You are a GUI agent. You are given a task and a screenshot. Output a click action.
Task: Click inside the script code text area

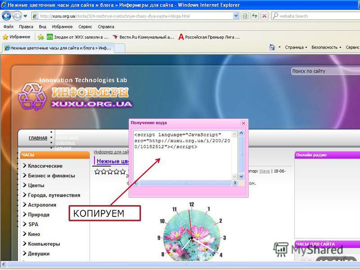(x=182, y=155)
